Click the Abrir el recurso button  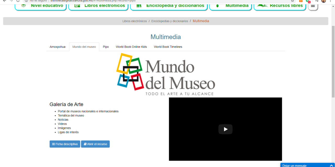point(95,144)
